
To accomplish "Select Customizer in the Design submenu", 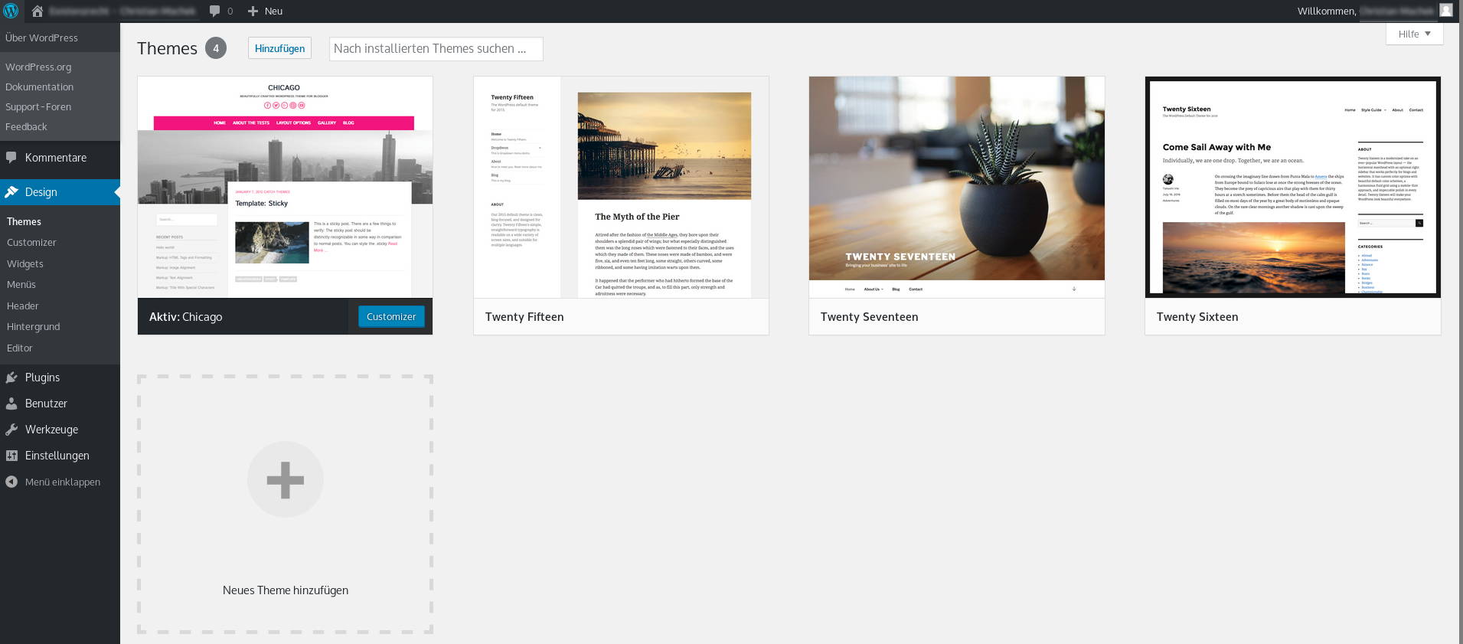I will pos(31,242).
